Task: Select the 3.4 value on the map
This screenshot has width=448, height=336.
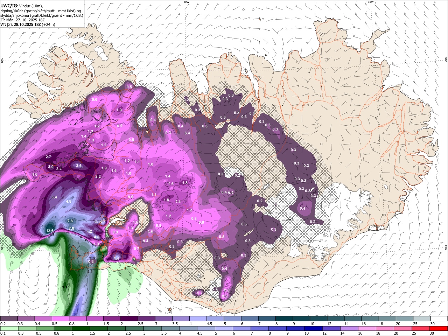Action: (x=54, y=197)
